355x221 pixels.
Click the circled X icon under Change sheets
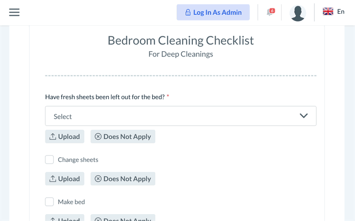click(x=98, y=179)
